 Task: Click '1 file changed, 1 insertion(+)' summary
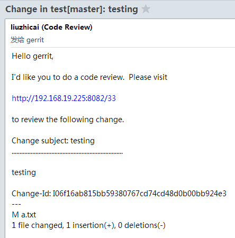[64, 225]
